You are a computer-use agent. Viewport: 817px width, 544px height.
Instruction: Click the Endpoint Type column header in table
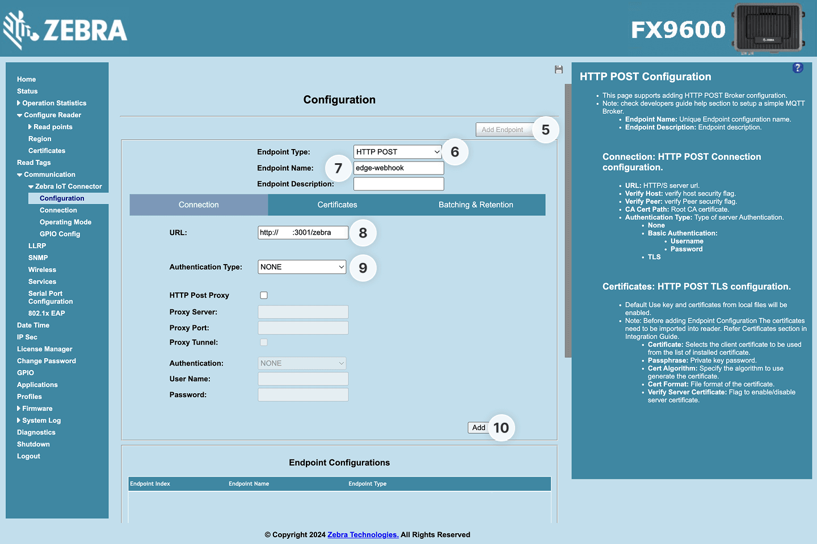[x=367, y=484]
